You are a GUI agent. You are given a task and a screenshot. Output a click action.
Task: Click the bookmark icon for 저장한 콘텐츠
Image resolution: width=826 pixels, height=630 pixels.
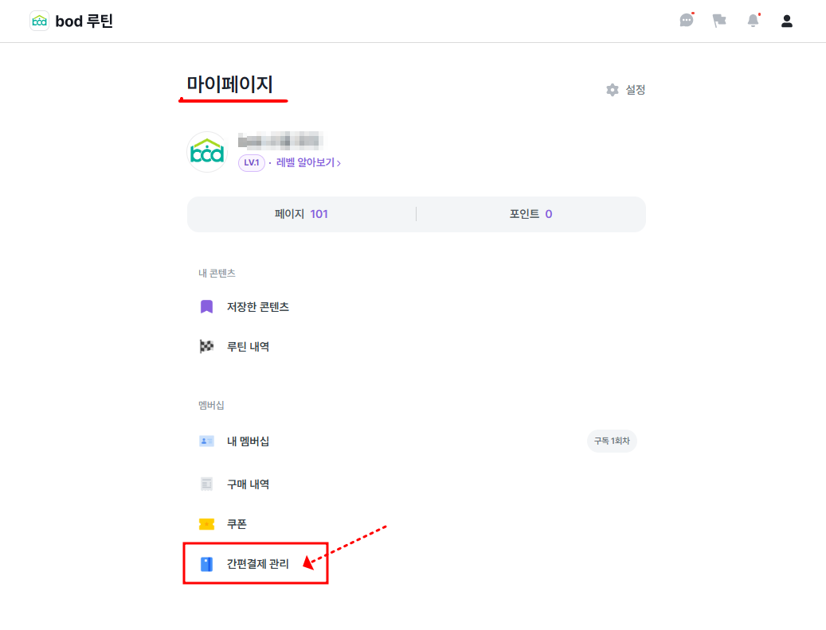pyautogui.click(x=207, y=307)
